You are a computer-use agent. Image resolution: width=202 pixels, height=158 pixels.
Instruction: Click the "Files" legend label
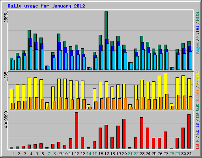click(x=198, y=32)
